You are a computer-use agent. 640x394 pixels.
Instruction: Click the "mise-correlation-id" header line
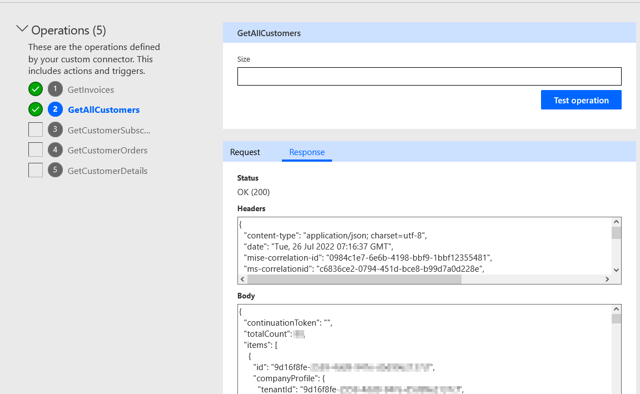pyautogui.click(x=368, y=258)
